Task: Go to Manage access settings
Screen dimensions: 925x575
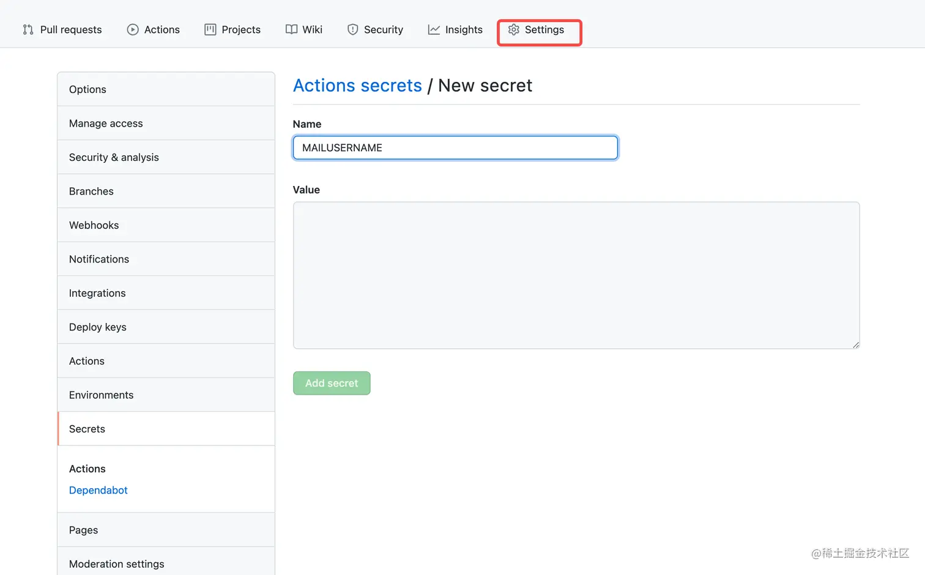Action: click(166, 124)
